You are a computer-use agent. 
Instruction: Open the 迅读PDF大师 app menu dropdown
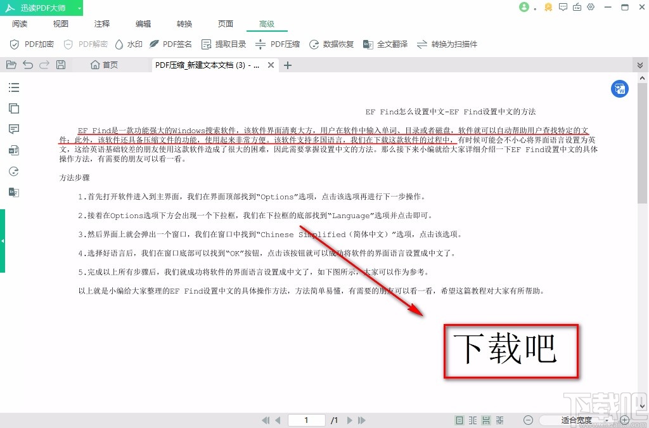pos(79,8)
